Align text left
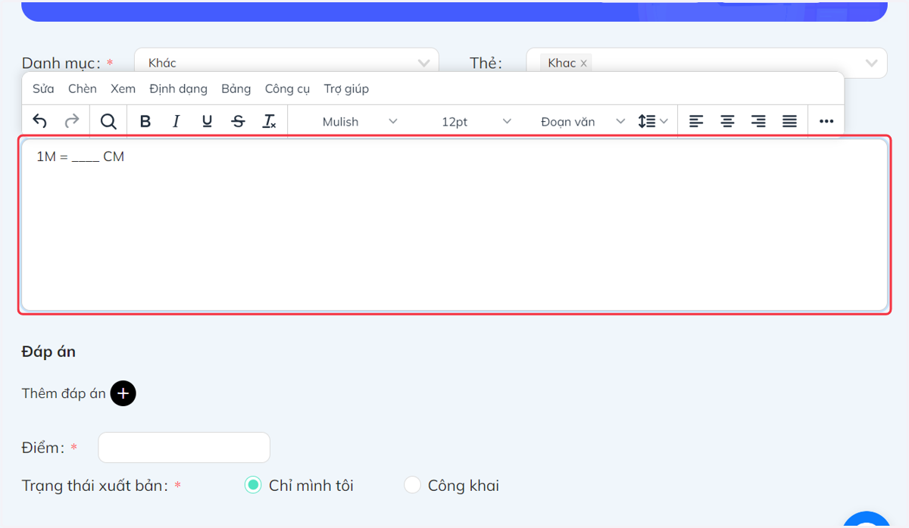 point(696,121)
